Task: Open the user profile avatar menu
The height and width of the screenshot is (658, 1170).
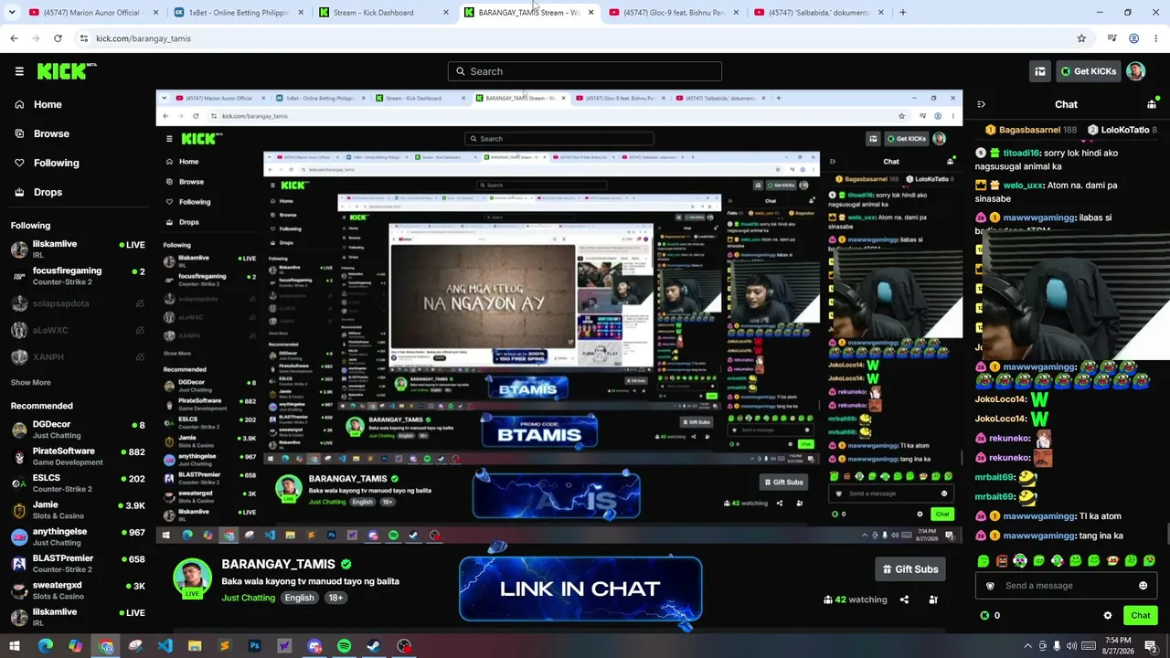Action: pos(1135,71)
